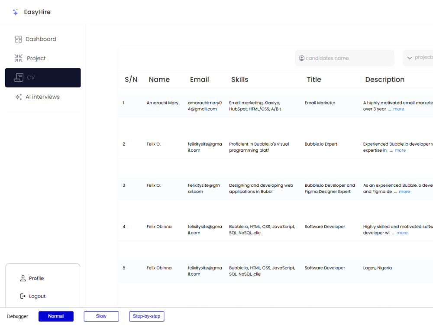Screen dimensions: 433x325
Task: Expand Amarachi Mary's description with more
Action: pos(398,109)
